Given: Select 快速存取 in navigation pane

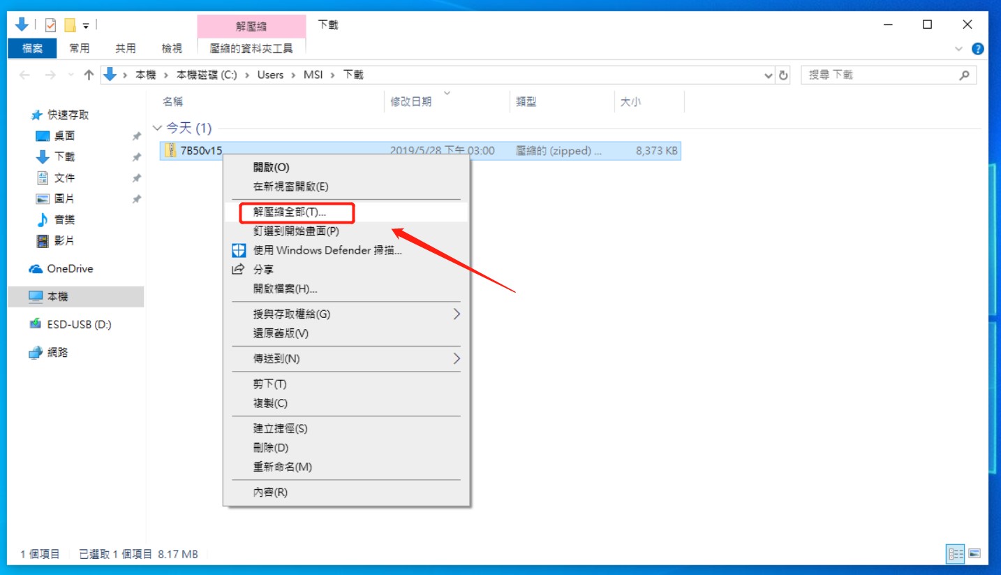Looking at the screenshot, I should (x=68, y=115).
